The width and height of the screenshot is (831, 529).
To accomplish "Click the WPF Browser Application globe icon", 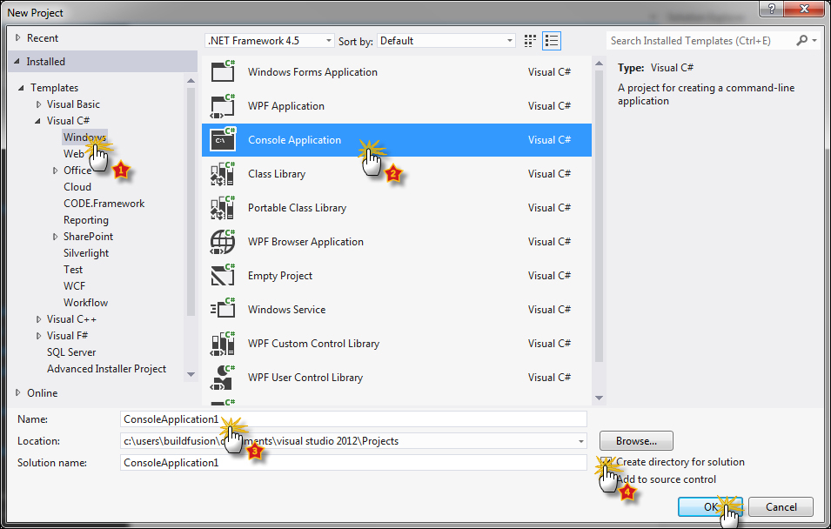I will [224, 242].
